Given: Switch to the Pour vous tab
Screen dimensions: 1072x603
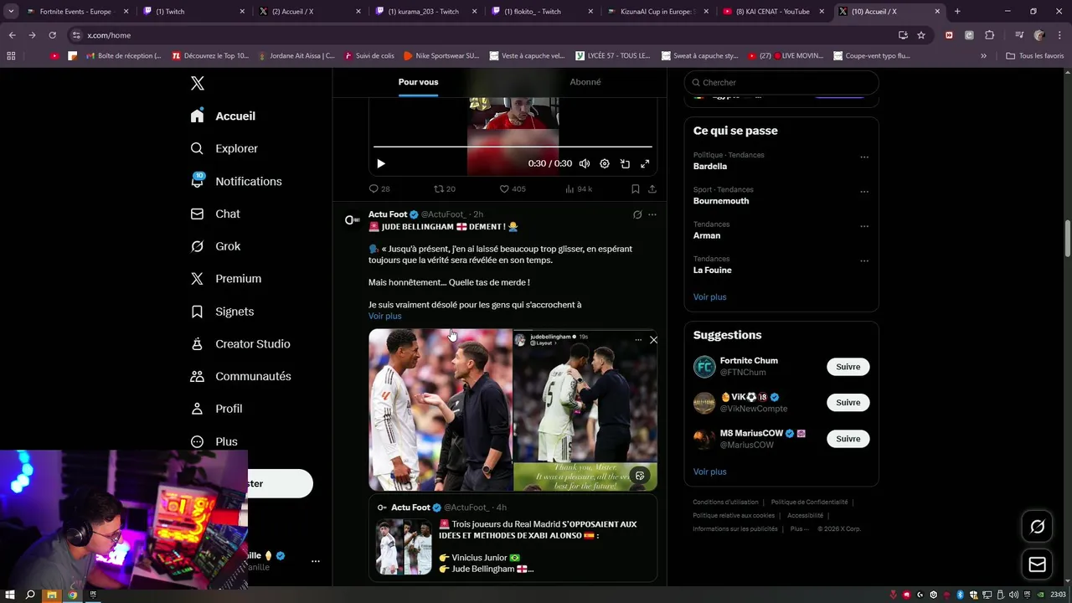Looking at the screenshot, I should 418,82.
